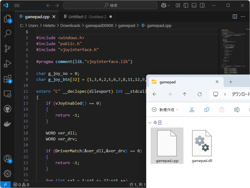The height and width of the screenshot is (188, 250).
Task: Open the Extensions view
Action: tap(7, 79)
